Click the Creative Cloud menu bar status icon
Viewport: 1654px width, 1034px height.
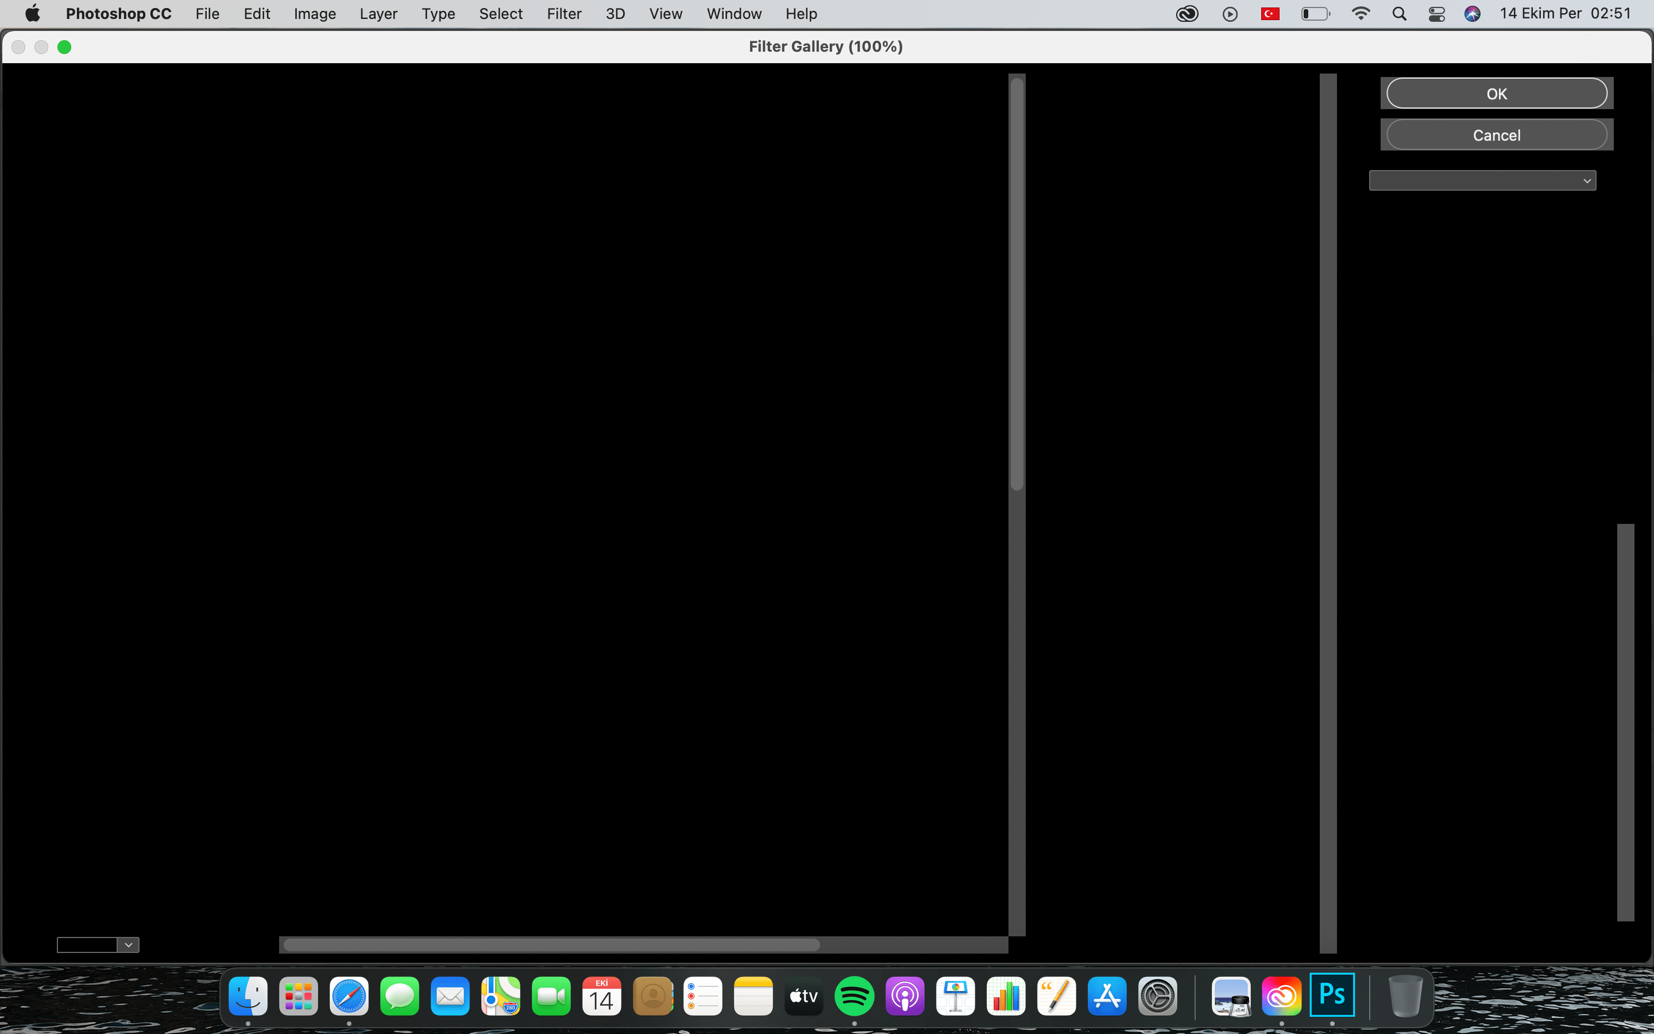click(1187, 14)
